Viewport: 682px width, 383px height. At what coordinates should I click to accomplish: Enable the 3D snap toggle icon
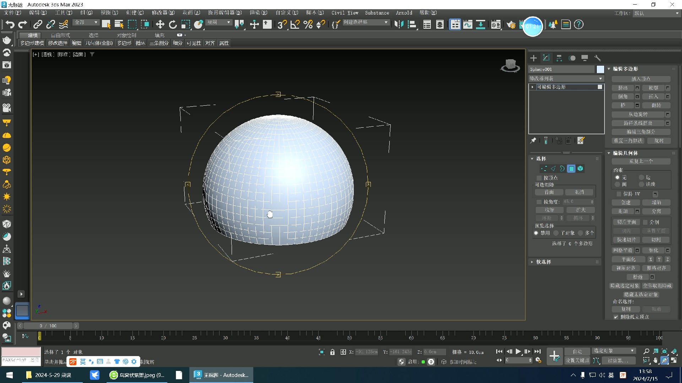282,24
